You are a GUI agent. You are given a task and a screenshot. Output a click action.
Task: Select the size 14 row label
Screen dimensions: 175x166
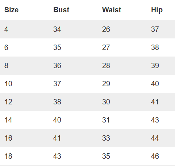(8, 120)
